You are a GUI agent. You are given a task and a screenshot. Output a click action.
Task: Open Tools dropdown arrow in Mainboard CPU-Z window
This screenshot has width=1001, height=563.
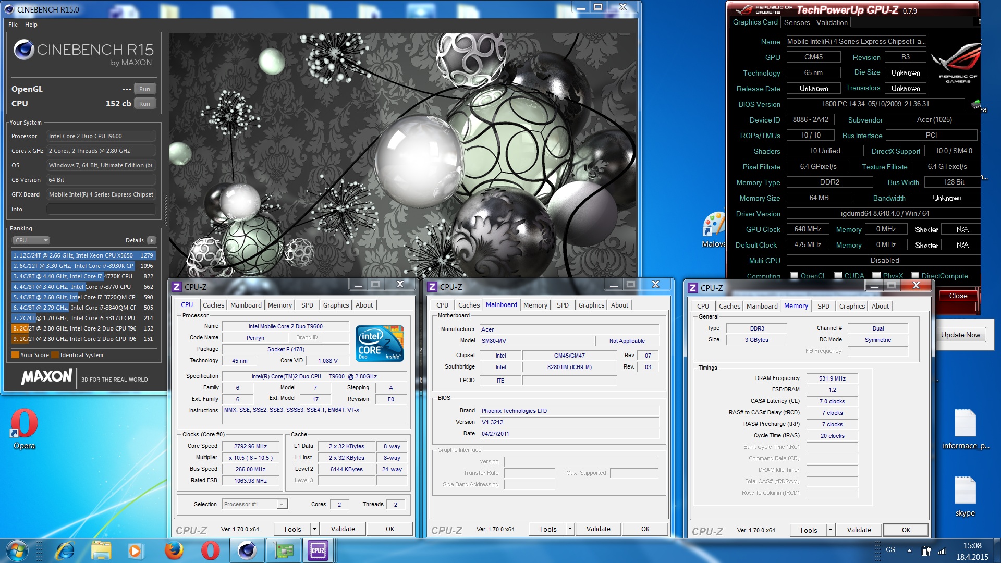point(570,529)
